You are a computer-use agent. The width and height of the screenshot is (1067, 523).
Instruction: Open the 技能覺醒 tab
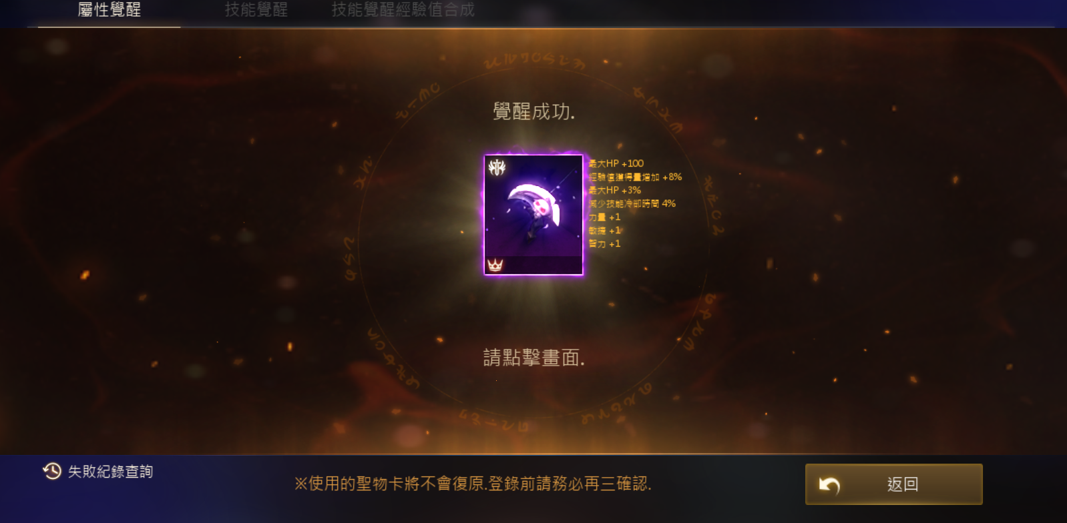(256, 10)
